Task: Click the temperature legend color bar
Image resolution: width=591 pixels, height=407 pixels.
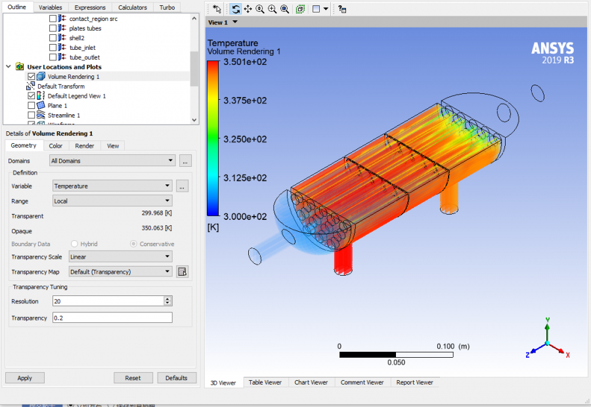Action: 213,139
